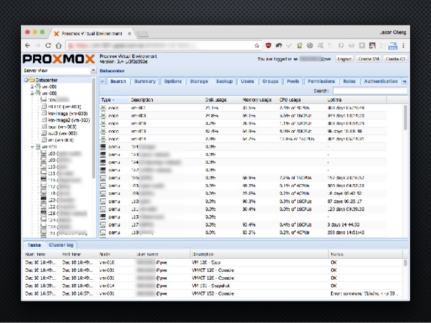Click the Proxmox logo
This screenshot has width=431, height=323.
coord(59,59)
